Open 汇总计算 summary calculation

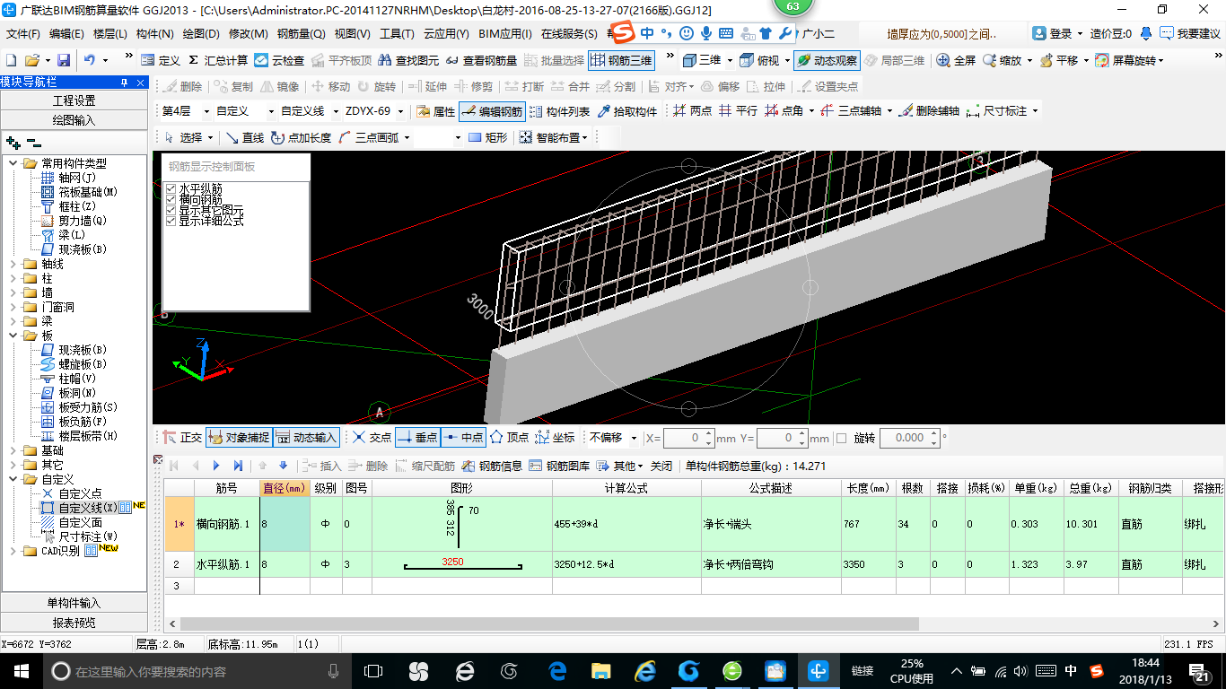(217, 60)
